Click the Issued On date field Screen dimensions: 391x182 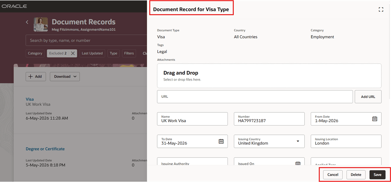[x=269, y=161]
